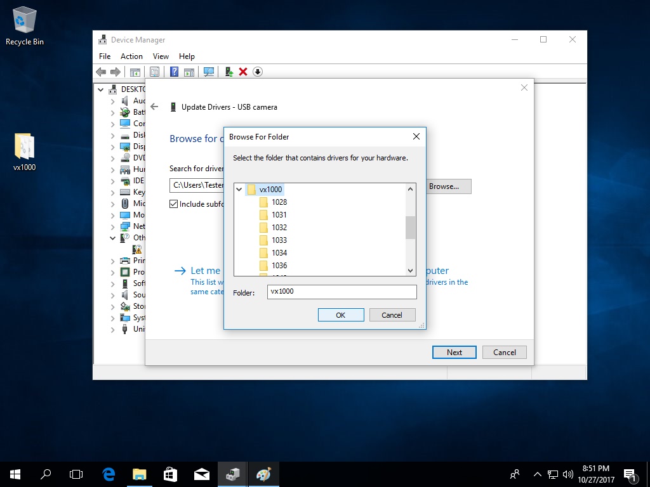Viewport: 650px width, 487px height.
Task: Switch to Device Manager taskbar button
Action: point(232,474)
